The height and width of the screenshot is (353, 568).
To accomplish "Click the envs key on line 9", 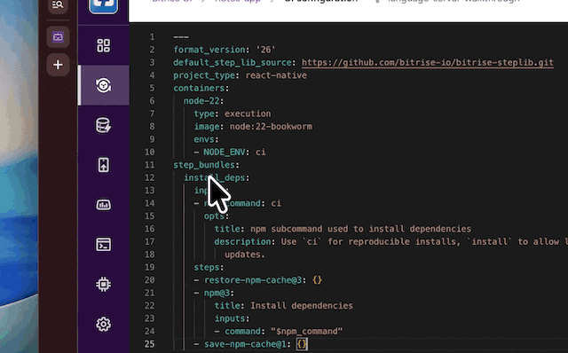I will coord(204,139).
